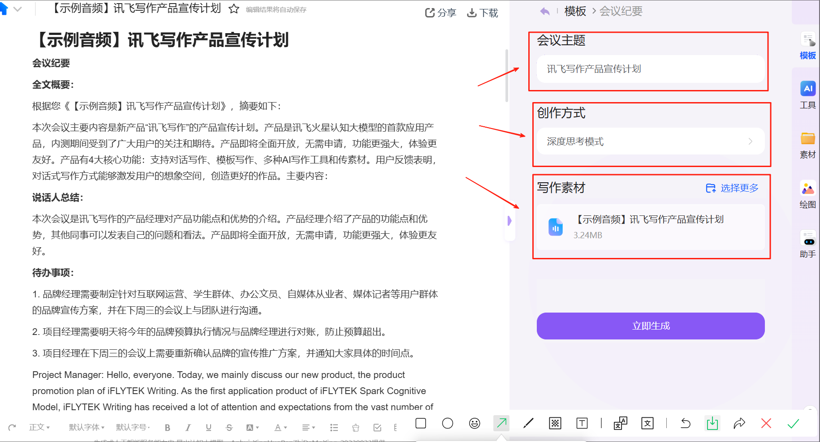Select the pen drawing tool

pyautogui.click(x=528, y=423)
